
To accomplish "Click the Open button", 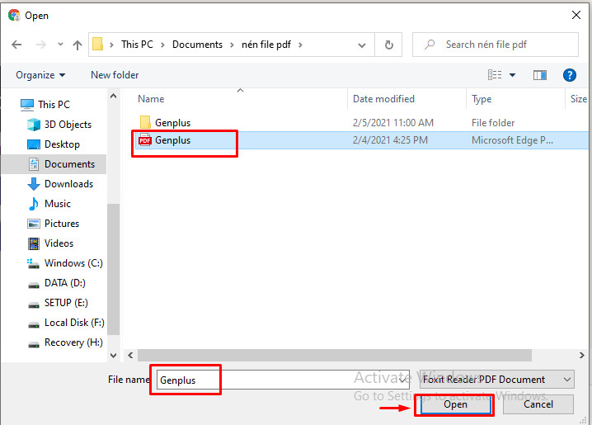I will [455, 404].
